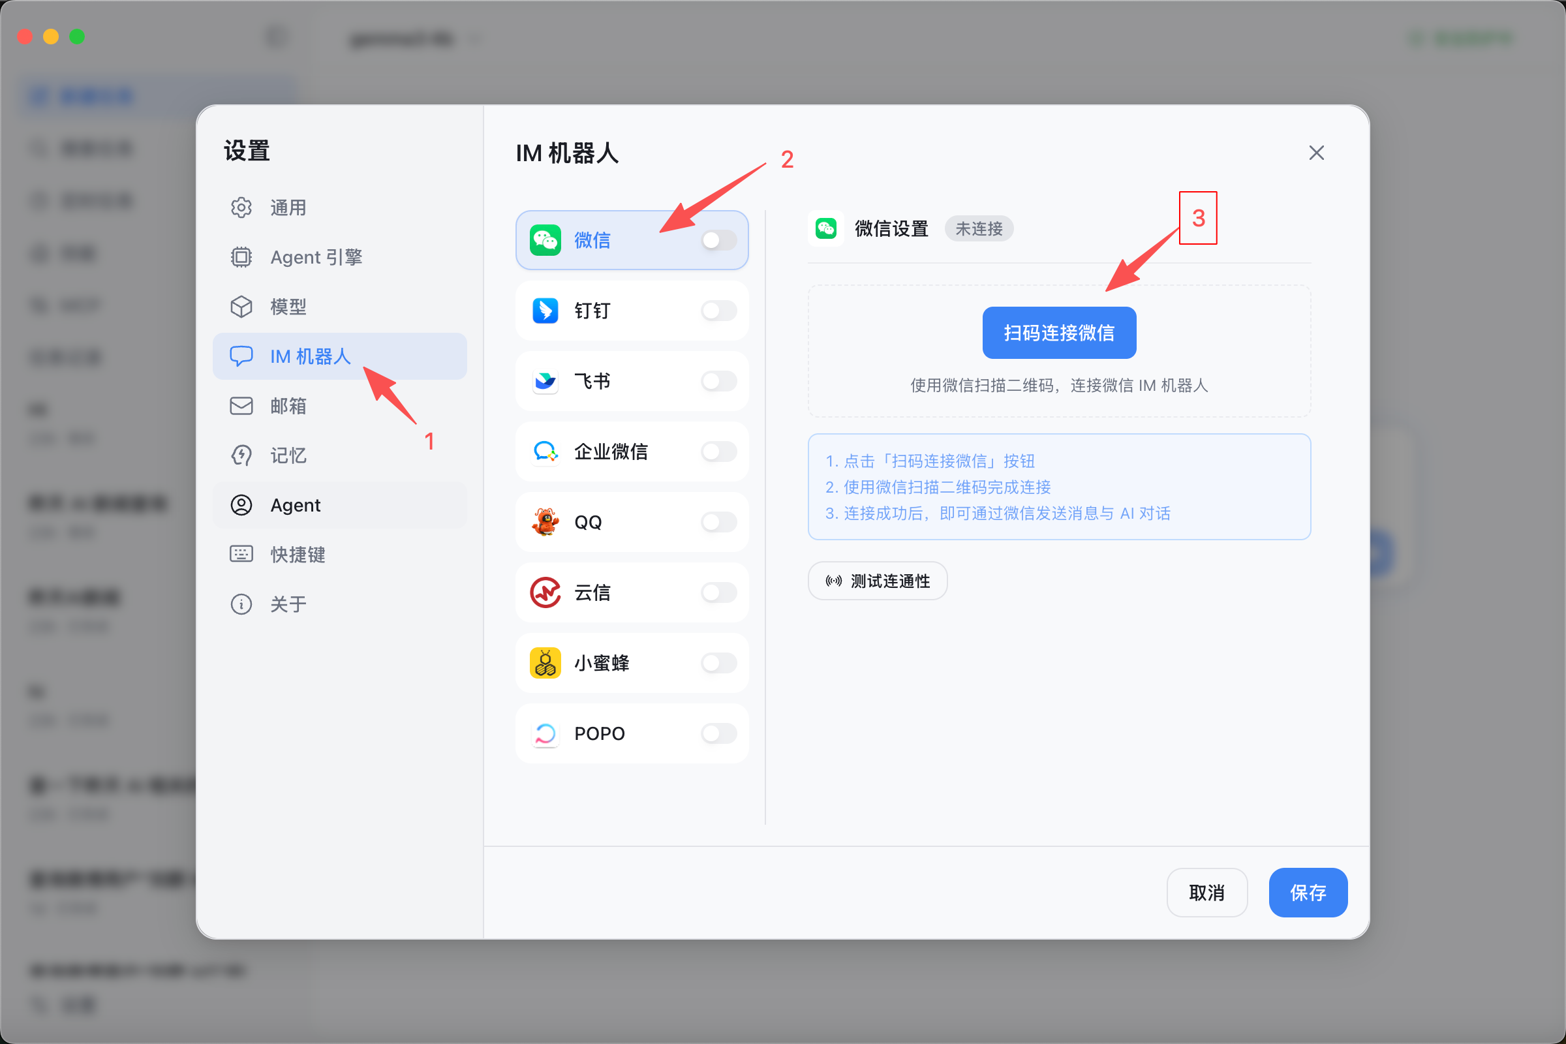The height and width of the screenshot is (1044, 1566).
Task: Close the settings dialog with X
Action: point(1316,153)
